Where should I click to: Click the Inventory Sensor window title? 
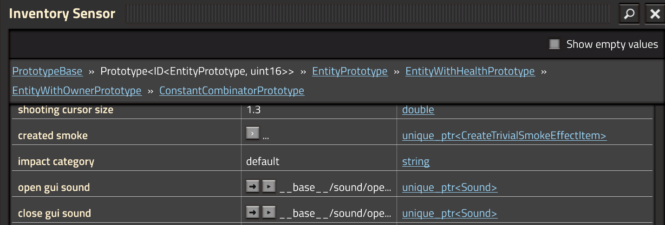tap(62, 14)
